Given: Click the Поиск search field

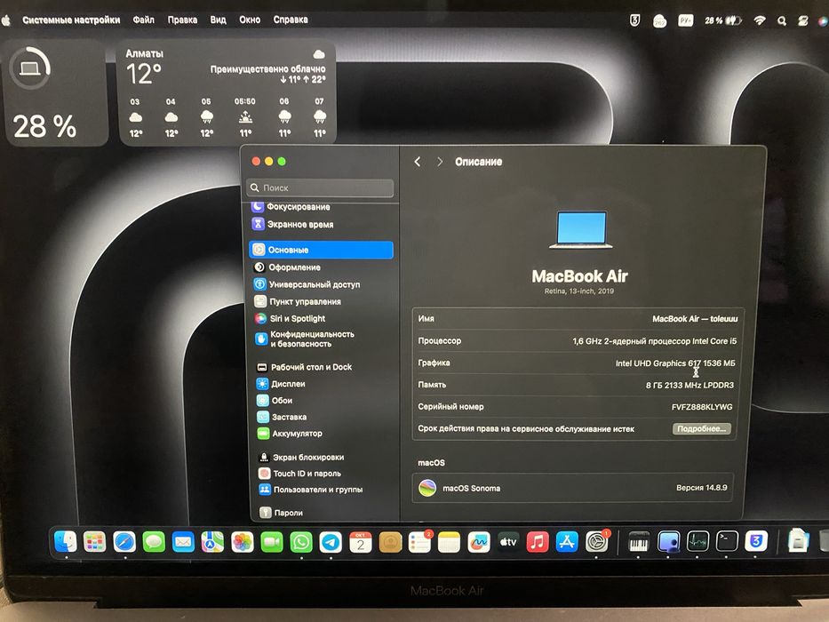Looking at the screenshot, I should (321, 187).
